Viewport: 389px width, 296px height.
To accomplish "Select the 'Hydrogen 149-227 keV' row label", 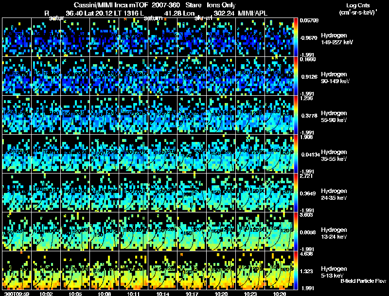I will [337, 39].
